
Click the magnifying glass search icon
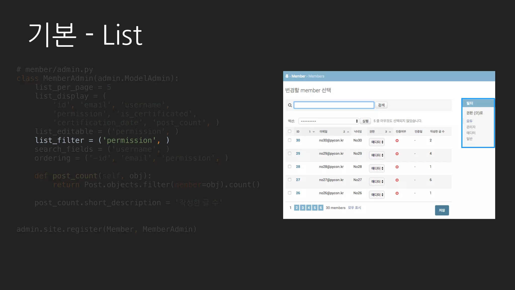(x=290, y=105)
